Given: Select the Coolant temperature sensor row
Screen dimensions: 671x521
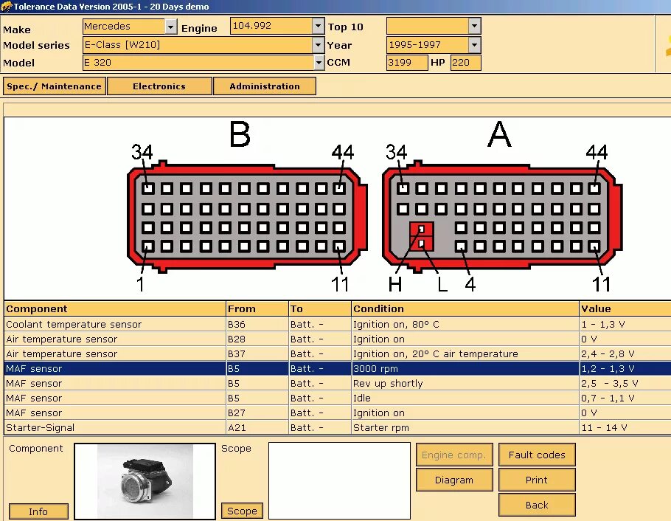Looking at the screenshot, I should coord(337,325).
